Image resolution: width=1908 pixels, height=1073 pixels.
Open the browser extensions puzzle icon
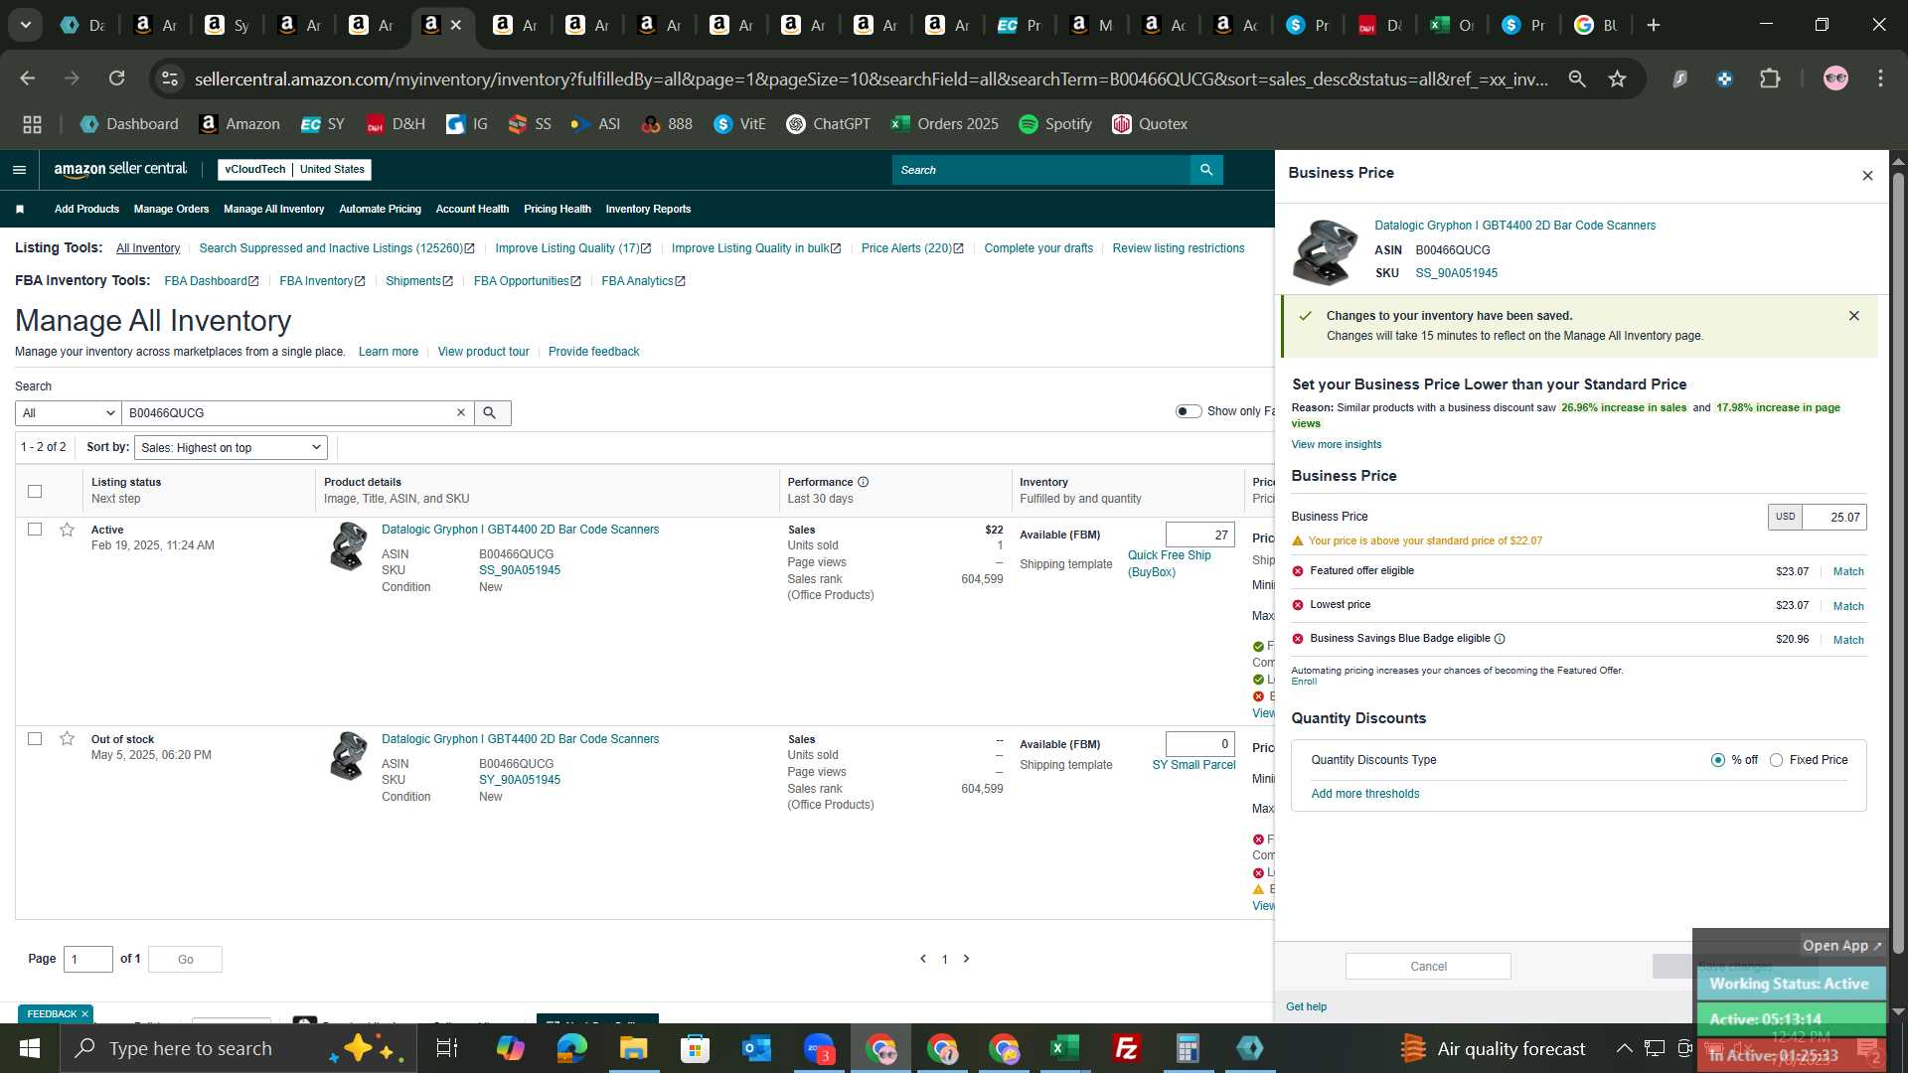click(x=1770, y=78)
